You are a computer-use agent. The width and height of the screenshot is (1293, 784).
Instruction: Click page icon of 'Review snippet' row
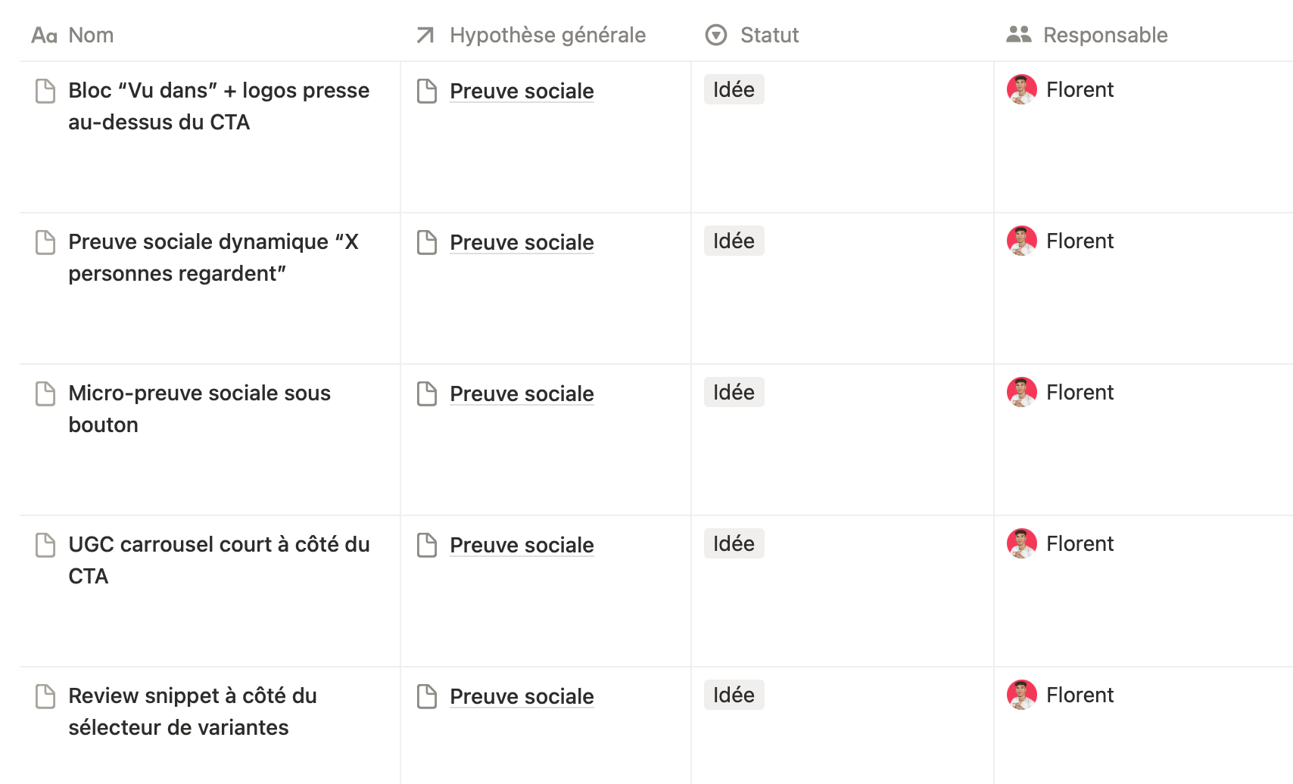[x=45, y=696]
